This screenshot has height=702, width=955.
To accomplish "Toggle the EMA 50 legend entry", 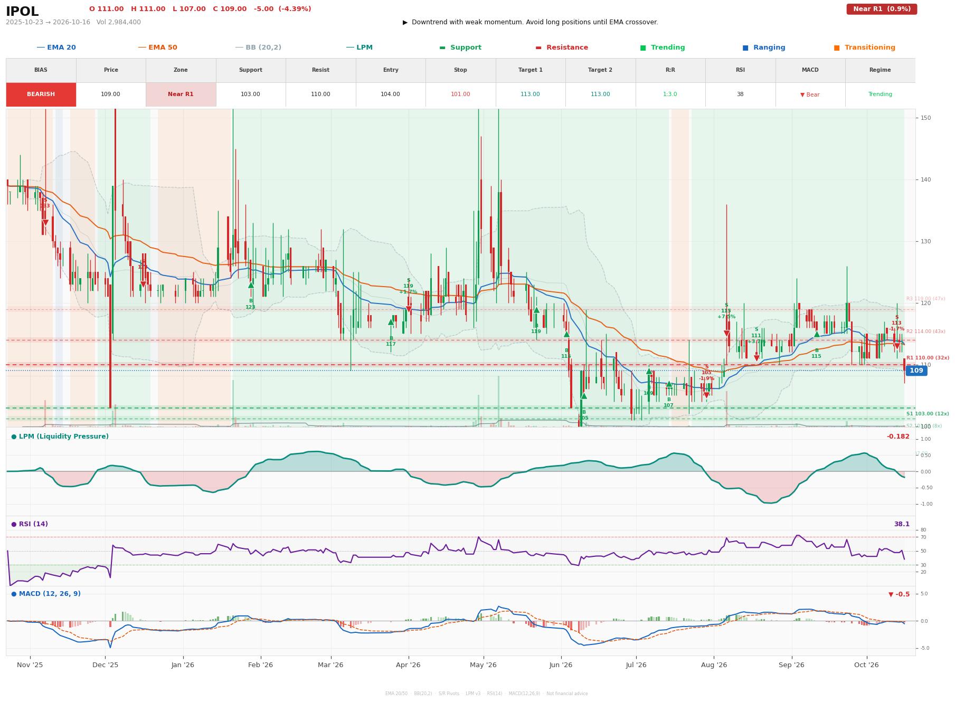I will point(157,48).
